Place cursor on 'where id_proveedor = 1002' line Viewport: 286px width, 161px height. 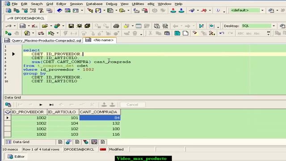59,70
